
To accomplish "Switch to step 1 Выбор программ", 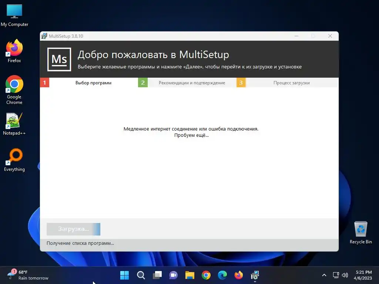I will (x=89, y=82).
